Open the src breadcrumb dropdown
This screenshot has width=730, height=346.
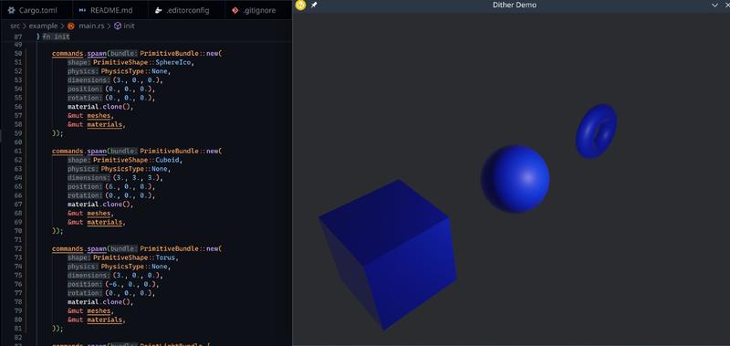pos(15,26)
